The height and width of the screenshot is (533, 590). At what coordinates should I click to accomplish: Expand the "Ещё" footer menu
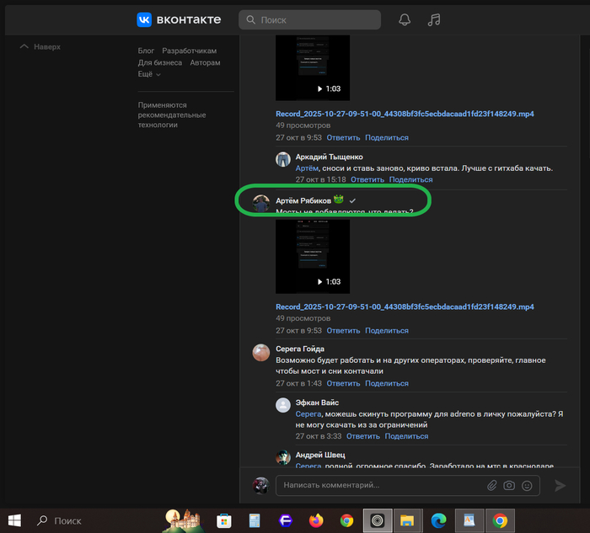pos(149,74)
